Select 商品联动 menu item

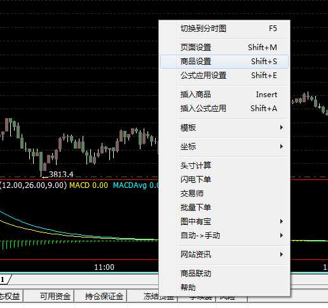pos(224,274)
